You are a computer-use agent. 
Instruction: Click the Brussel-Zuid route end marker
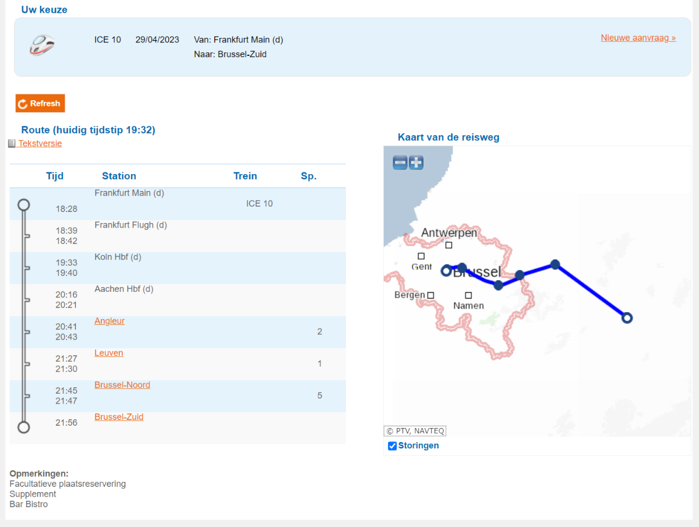tap(23, 427)
